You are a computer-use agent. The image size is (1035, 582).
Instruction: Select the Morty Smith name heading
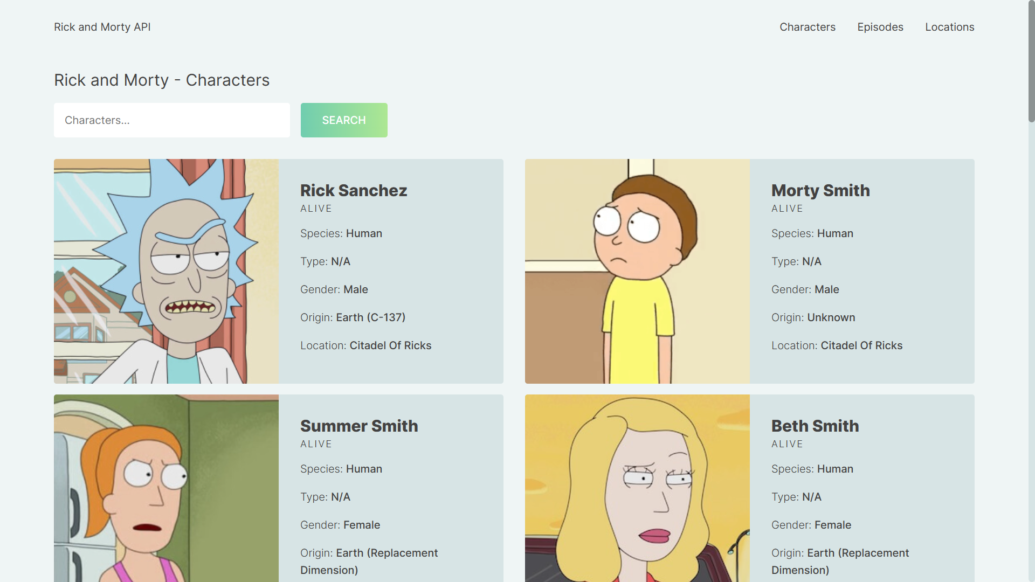pyautogui.click(x=820, y=191)
